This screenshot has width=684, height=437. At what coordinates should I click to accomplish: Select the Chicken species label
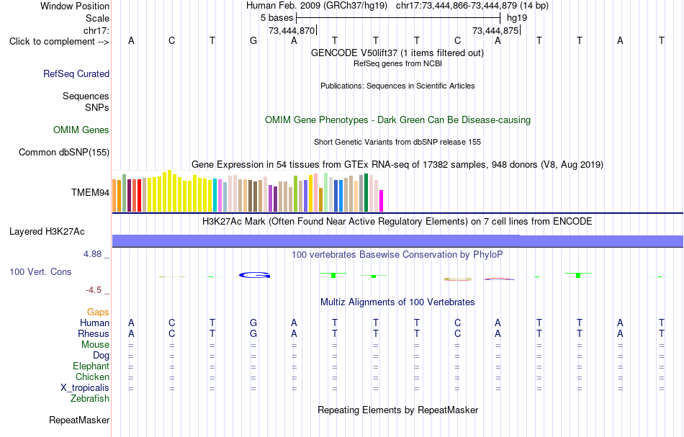[92, 377]
